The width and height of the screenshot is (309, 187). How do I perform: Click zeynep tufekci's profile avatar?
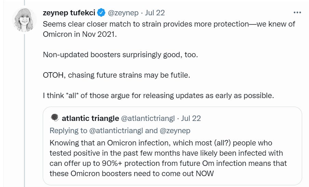coord(24,19)
